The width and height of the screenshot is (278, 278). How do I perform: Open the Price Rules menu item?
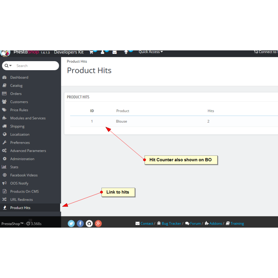click(x=19, y=110)
